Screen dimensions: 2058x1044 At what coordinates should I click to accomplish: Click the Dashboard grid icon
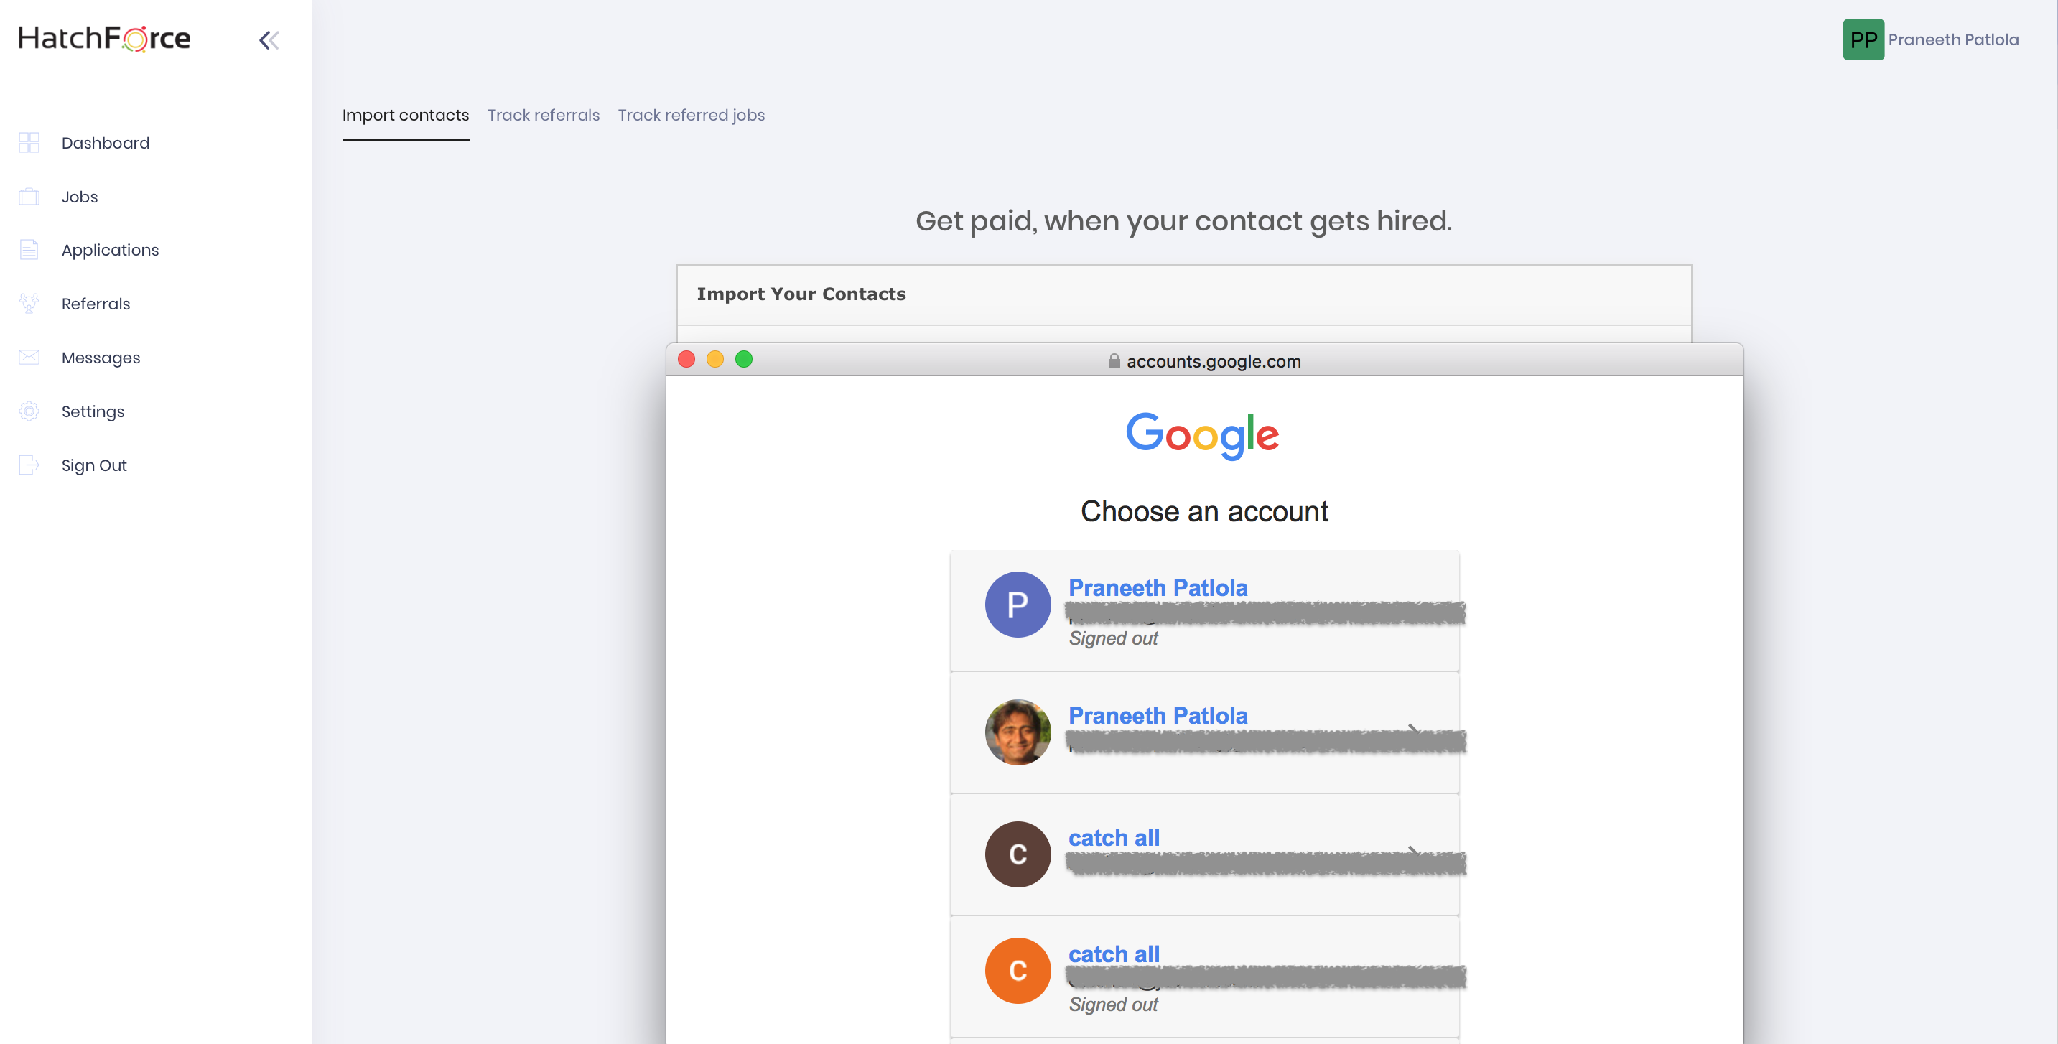pyautogui.click(x=29, y=143)
